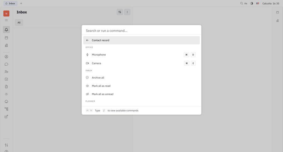Click the Camera command icon
Viewport: 283px width, 152px height.
[x=87, y=63]
